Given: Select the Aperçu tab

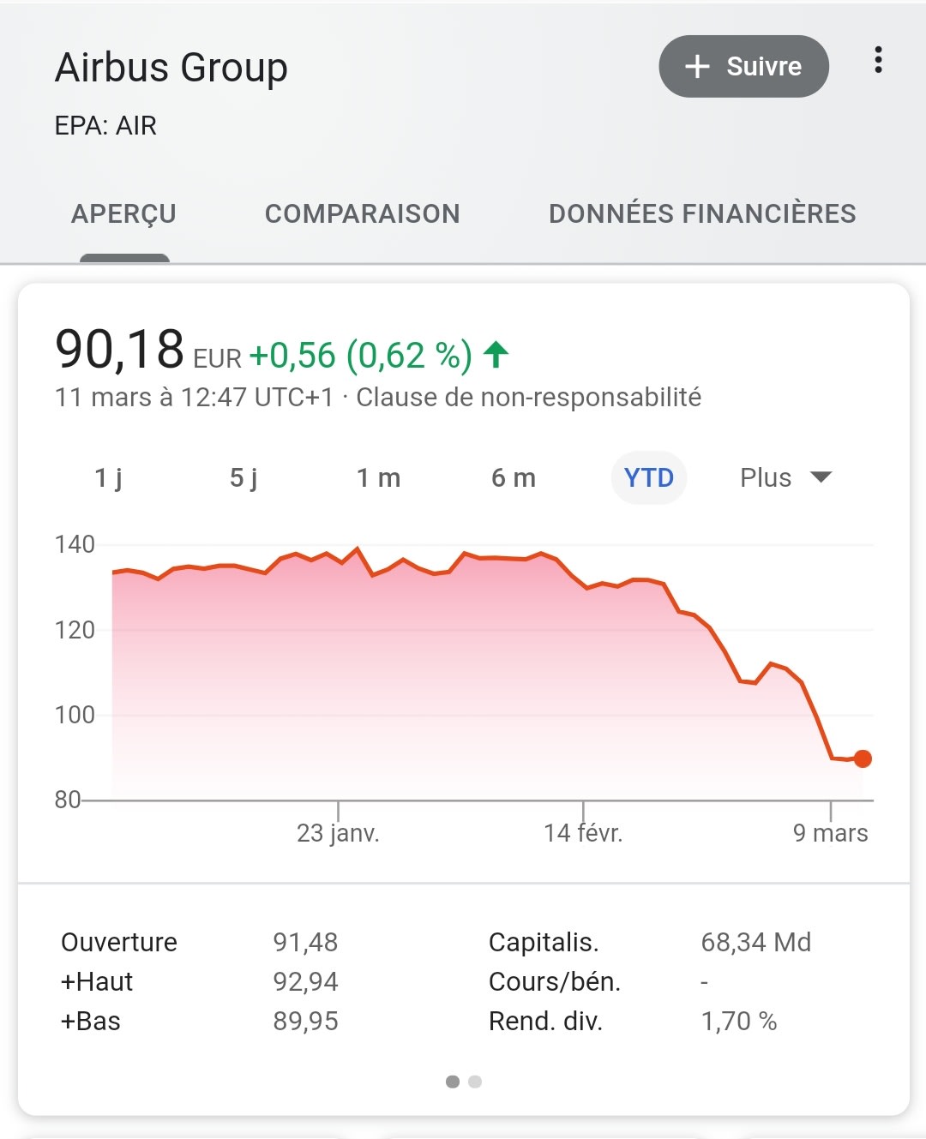Looking at the screenshot, I should (124, 213).
